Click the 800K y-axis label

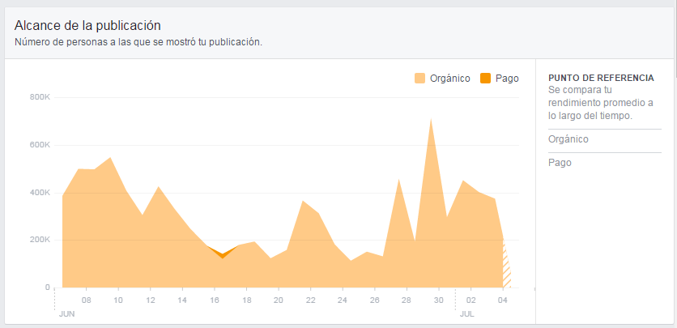pos(40,97)
